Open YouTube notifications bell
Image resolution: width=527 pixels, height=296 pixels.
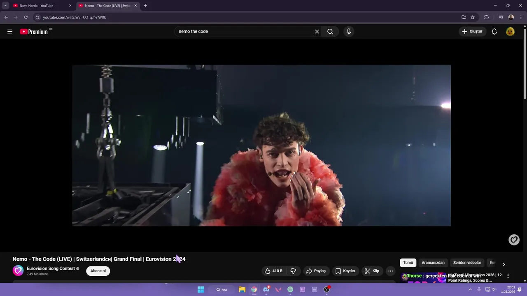[494, 32]
